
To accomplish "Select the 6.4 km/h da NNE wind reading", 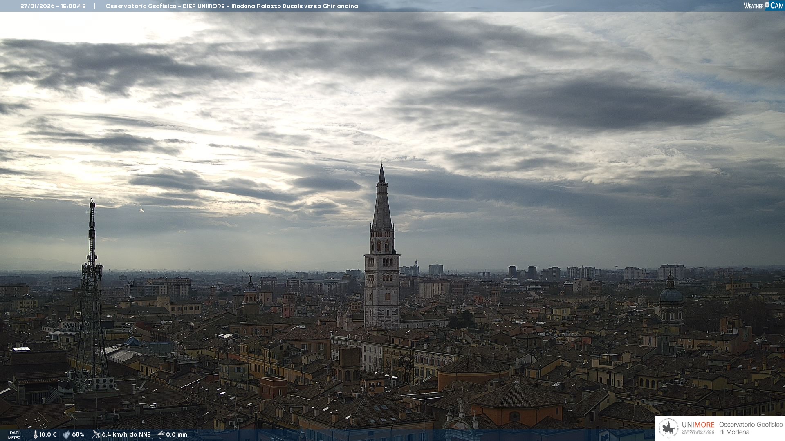I will pos(126,435).
